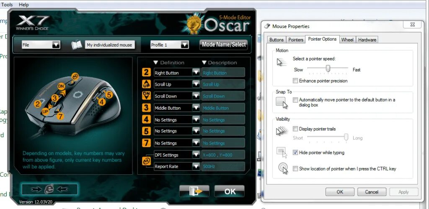Toggle Automatically move pointer to default button
Screen dimensions: 429x209
click(295, 100)
